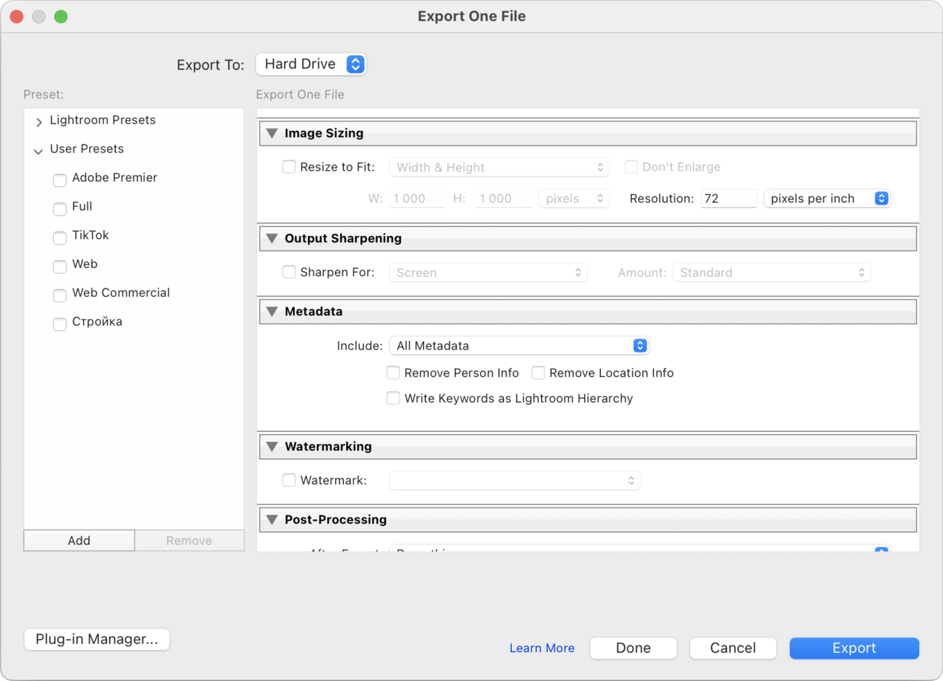Collapse the User Presets folder
The height and width of the screenshot is (681, 943).
click(38, 151)
